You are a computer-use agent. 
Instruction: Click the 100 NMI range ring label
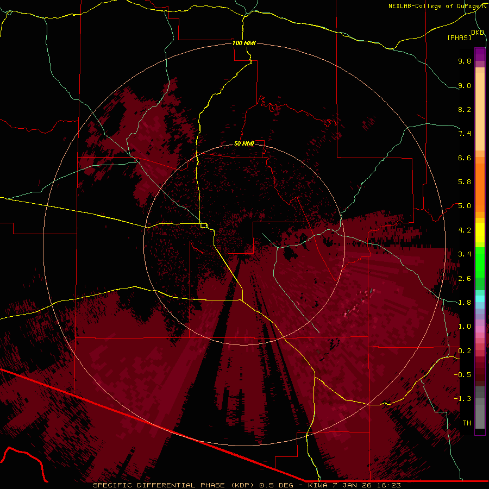click(x=244, y=43)
